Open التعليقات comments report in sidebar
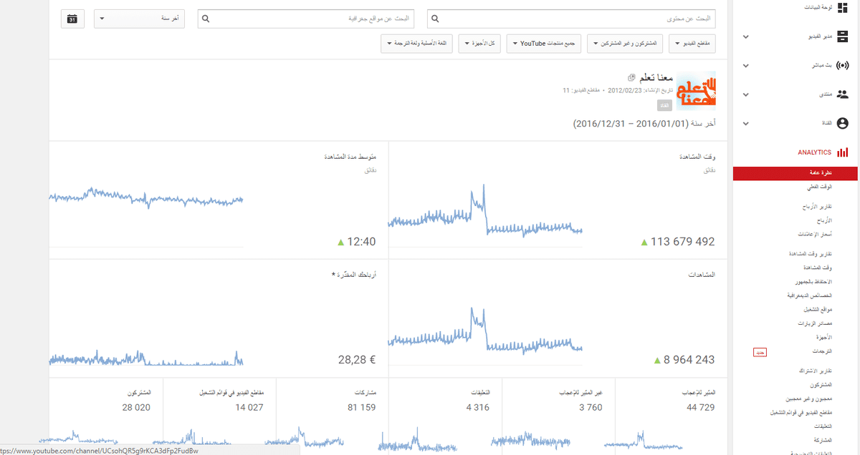Image resolution: width=860 pixels, height=455 pixels. coord(822,426)
